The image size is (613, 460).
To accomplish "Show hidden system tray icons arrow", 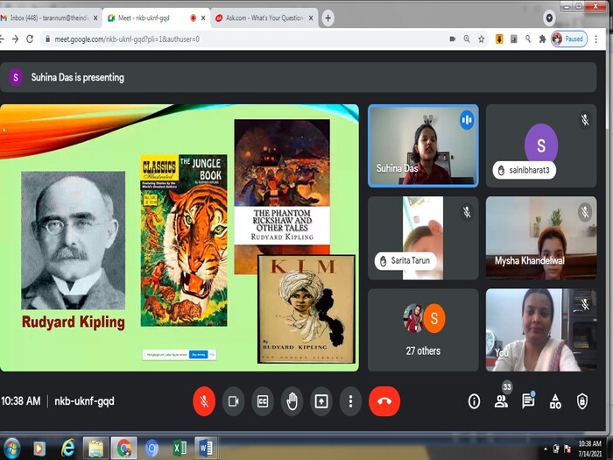I will tap(546, 449).
